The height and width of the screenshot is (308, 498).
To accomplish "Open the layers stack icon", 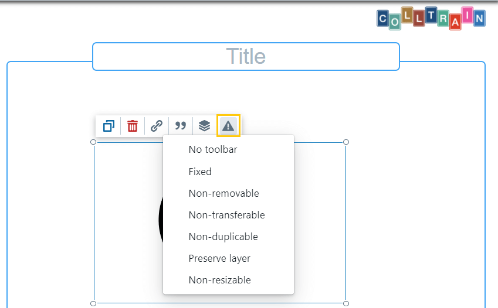I will tap(204, 126).
